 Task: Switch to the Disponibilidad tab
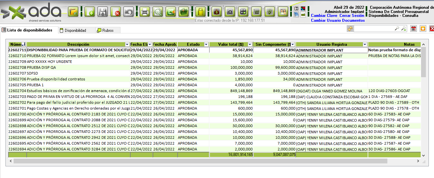coord(75,30)
